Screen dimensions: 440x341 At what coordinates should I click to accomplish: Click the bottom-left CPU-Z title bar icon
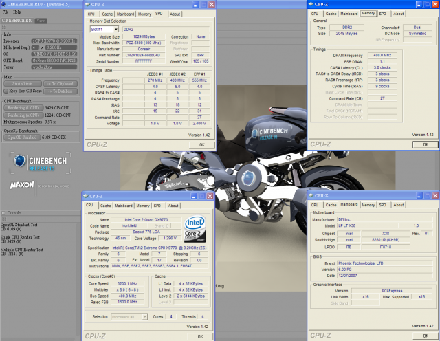tap(85, 196)
